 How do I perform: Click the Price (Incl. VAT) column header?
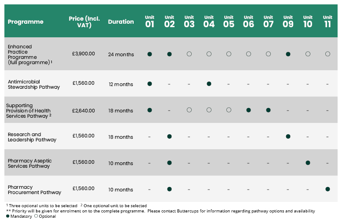tap(84, 22)
